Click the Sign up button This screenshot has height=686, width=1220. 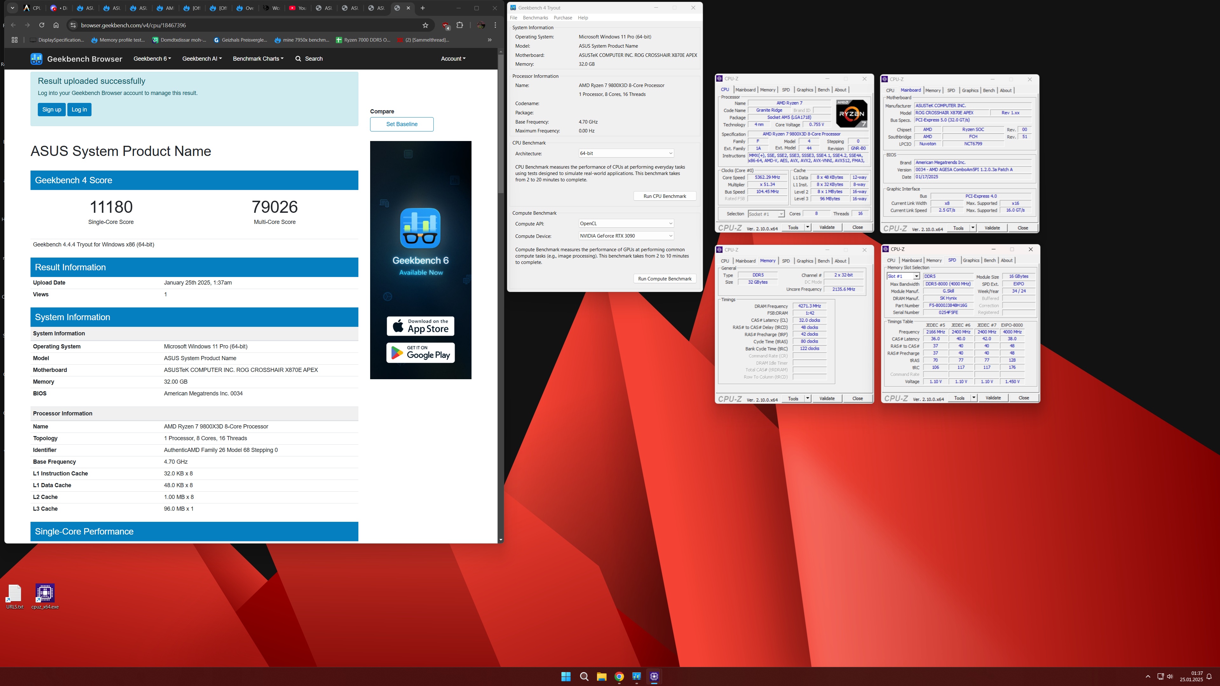click(51, 109)
